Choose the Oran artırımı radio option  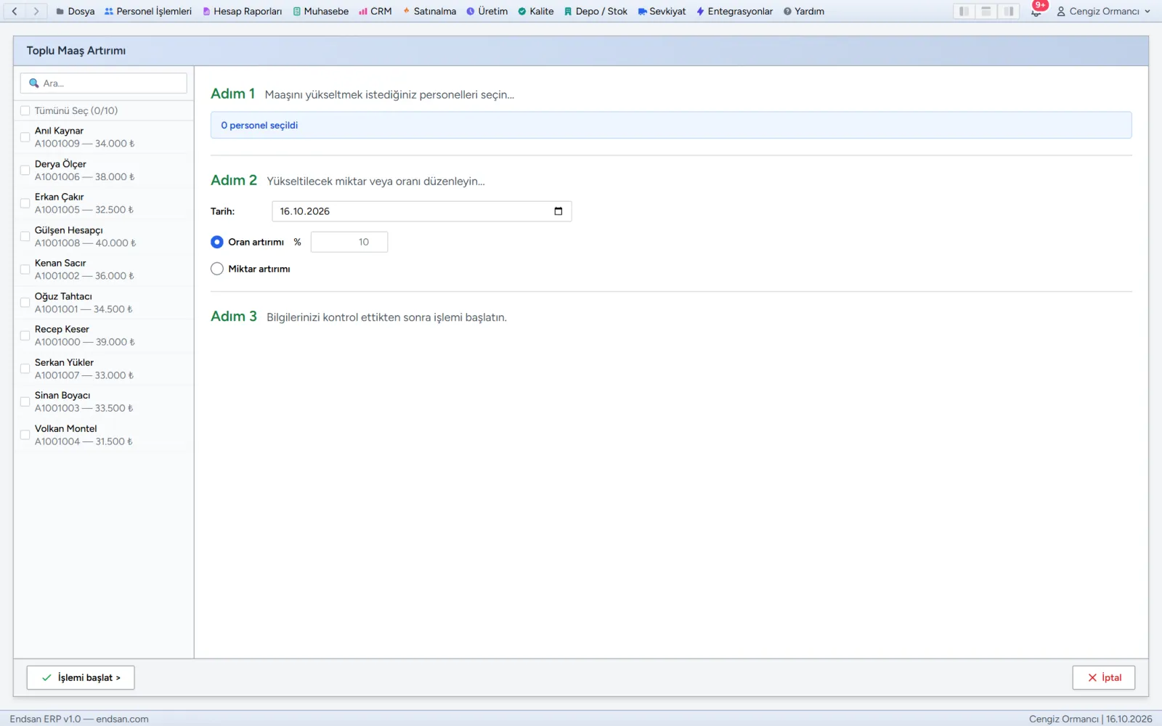tap(217, 242)
